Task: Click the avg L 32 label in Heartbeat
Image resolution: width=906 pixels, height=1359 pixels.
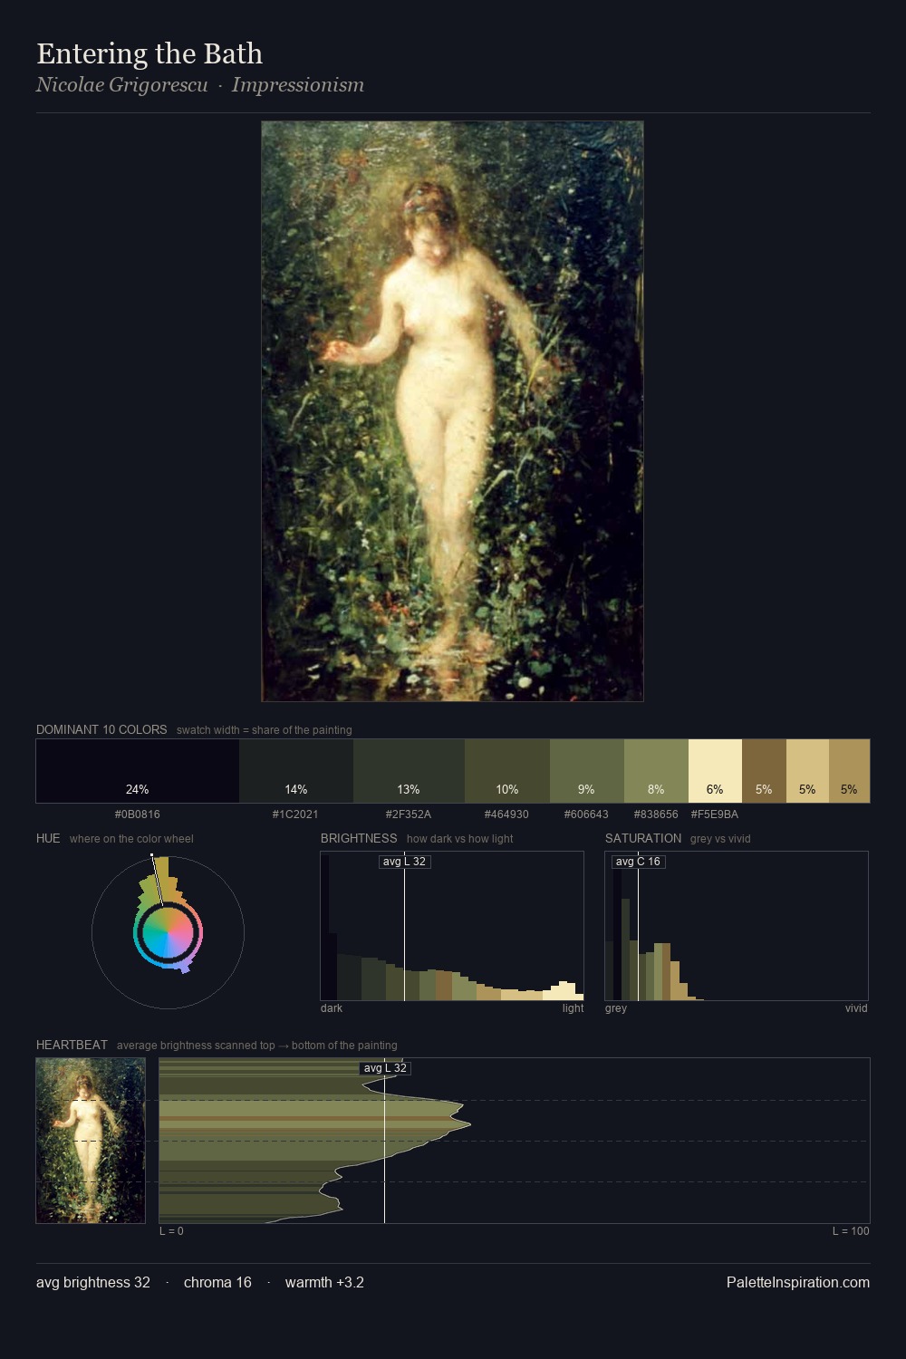Action: click(385, 1068)
